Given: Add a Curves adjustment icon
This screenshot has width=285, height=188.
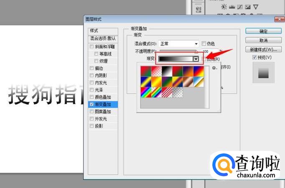Looking at the screenshot, I should pyautogui.click(x=240, y=7).
